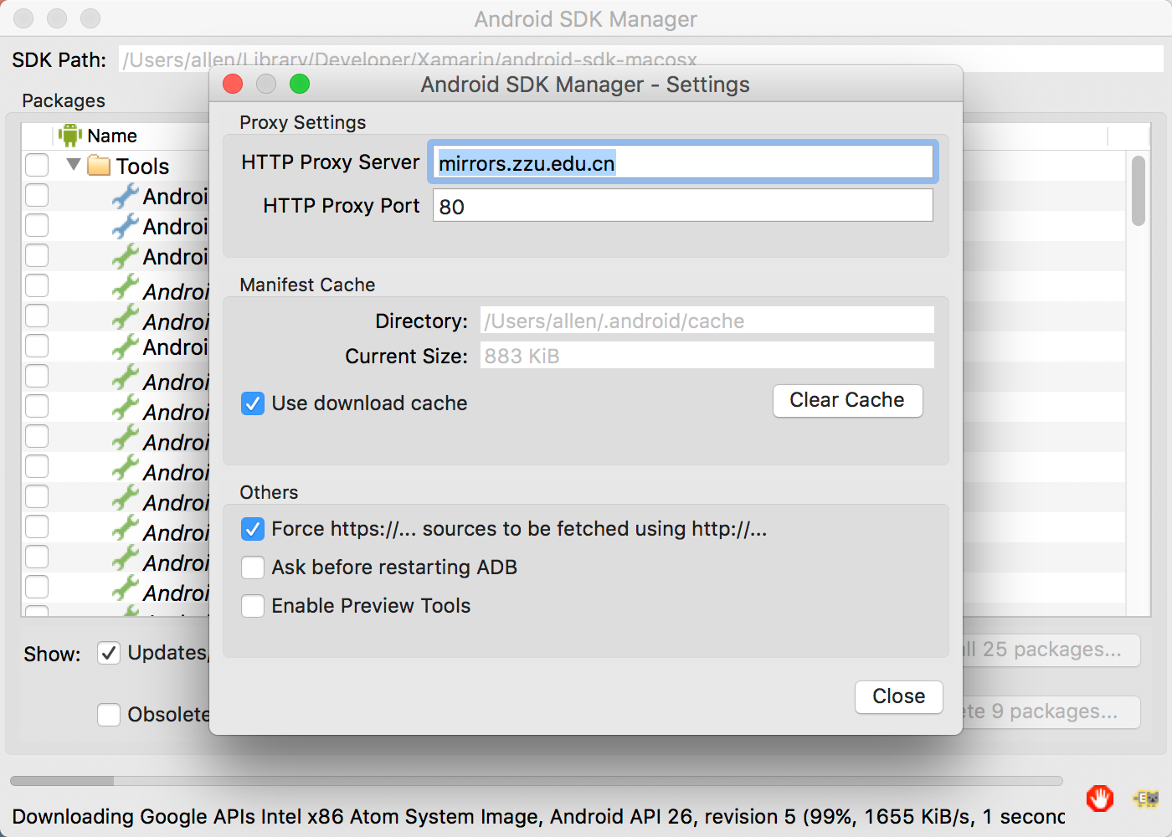The width and height of the screenshot is (1172, 837).
Task: Click the Delete 9 packages button behind dialog
Action: pyautogui.click(x=1051, y=711)
